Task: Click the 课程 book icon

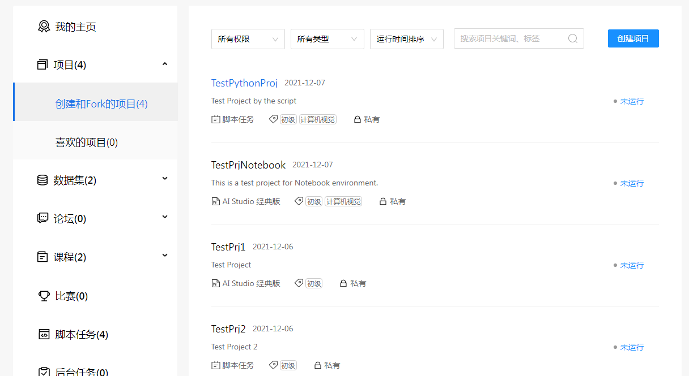Action: (x=42, y=257)
